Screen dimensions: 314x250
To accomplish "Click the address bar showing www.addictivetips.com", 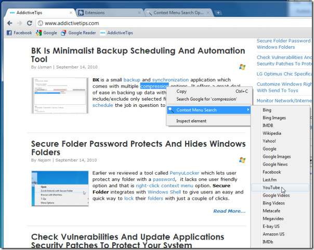I will click(174, 23).
